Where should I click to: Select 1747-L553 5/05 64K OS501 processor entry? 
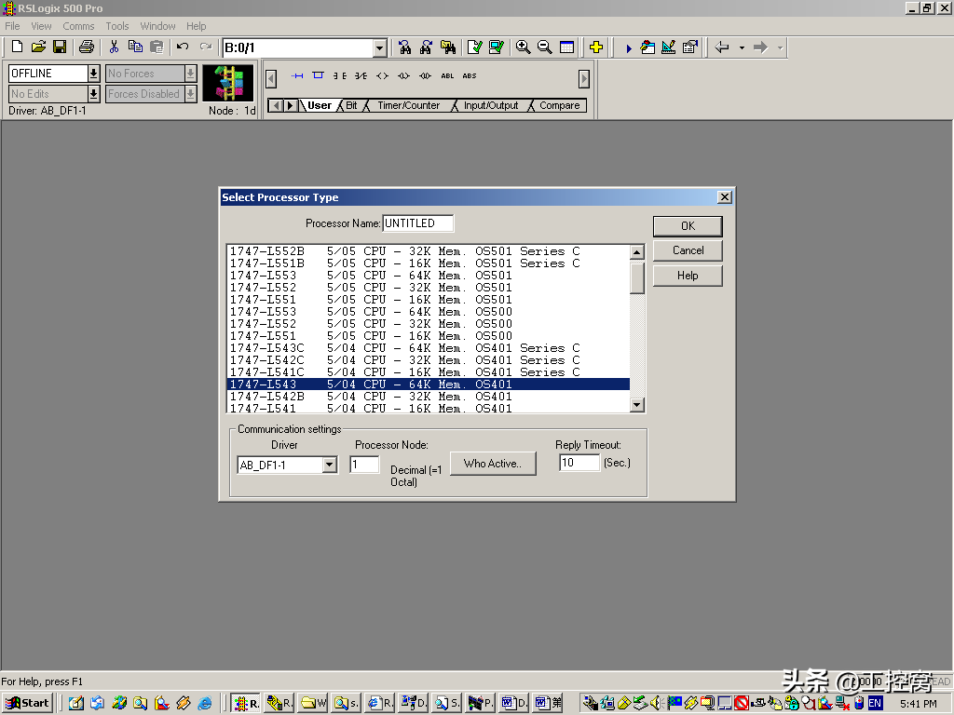371,276
